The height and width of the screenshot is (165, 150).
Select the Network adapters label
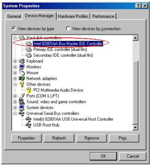click(42, 79)
